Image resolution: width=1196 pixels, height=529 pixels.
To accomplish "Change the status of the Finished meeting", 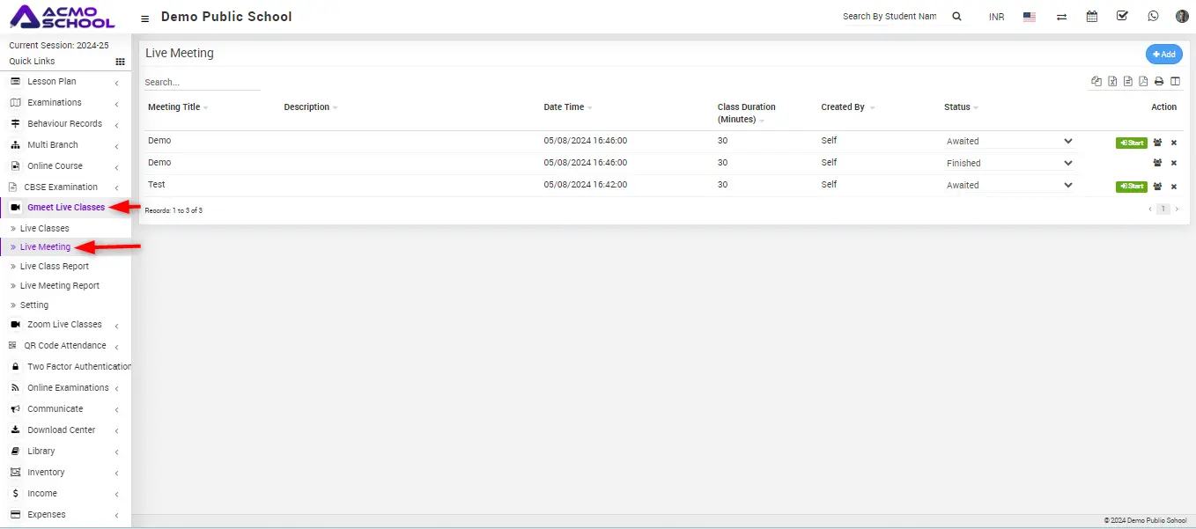I will (1009, 164).
